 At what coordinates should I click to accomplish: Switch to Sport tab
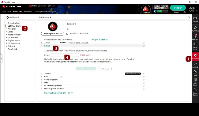(x=51, y=6)
